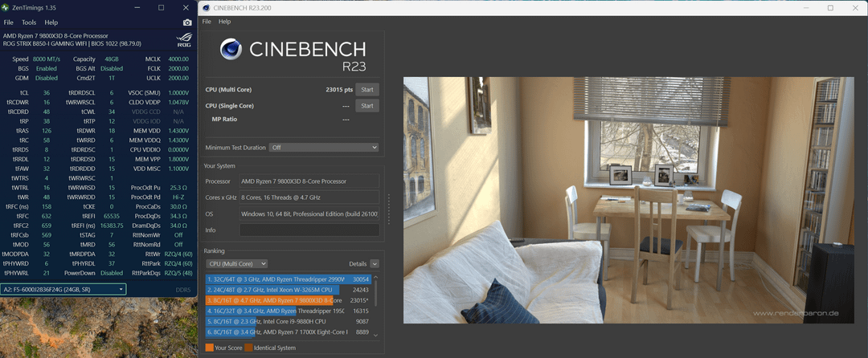The height and width of the screenshot is (358, 868).
Task: Click the ranking list scroll-up arrow
Action: [x=375, y=278]
